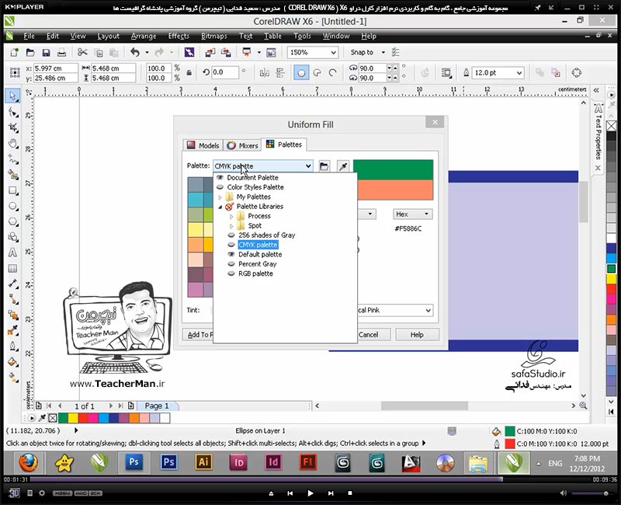Image resolution: width=621 pixels, height=505 pixels.
Task: Switch to the Models tab
Action: [x=203, y=145]
